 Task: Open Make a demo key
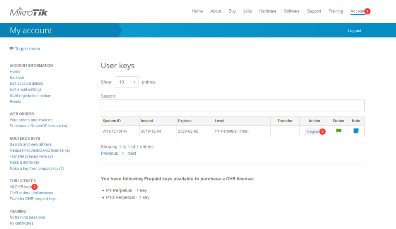24,162
